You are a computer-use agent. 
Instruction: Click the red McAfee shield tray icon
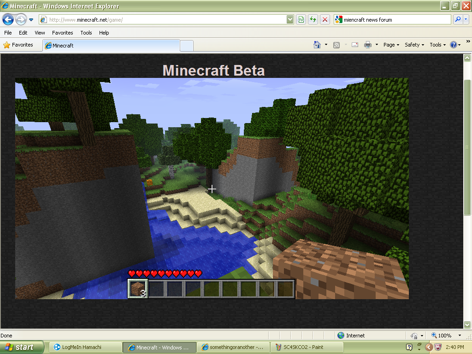pyautogui.click(x=438, y=347)
